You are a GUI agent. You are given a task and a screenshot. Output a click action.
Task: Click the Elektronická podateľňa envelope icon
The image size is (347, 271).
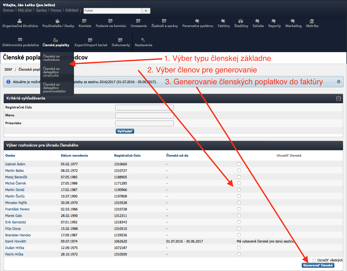pyautogui.click(x=20, y=40)
